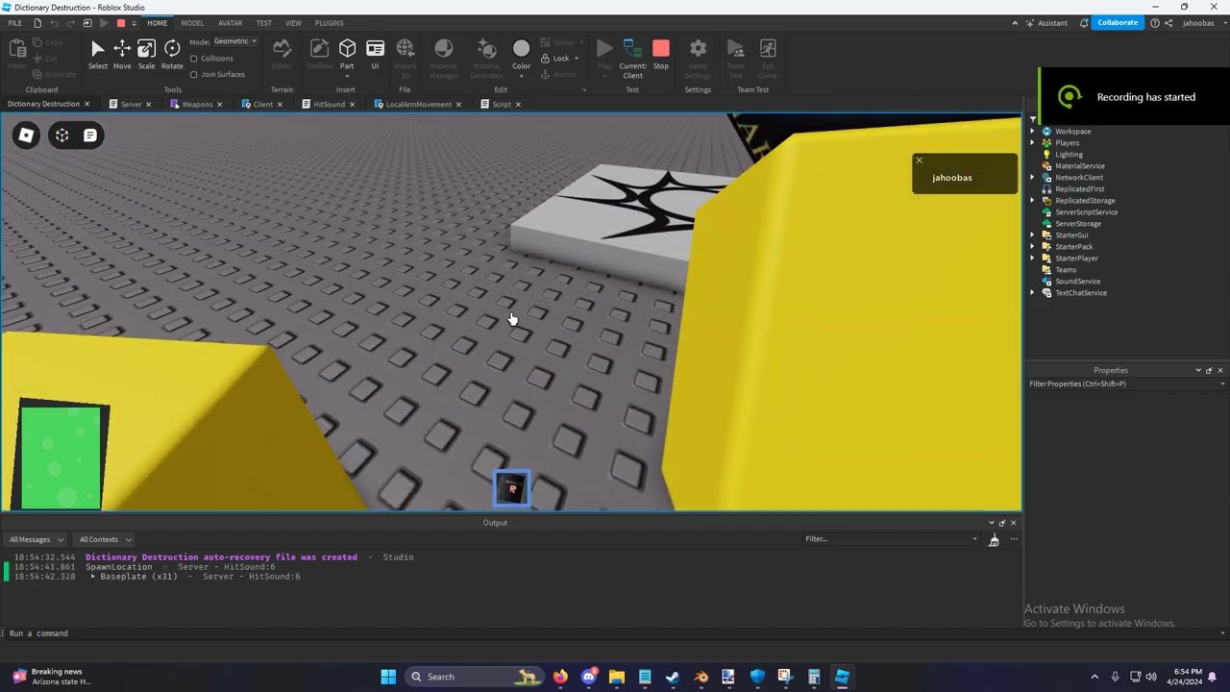Close the jahoobas player list panel
The width and height of the screenshot is (1230, 692).
click(919, 161)
